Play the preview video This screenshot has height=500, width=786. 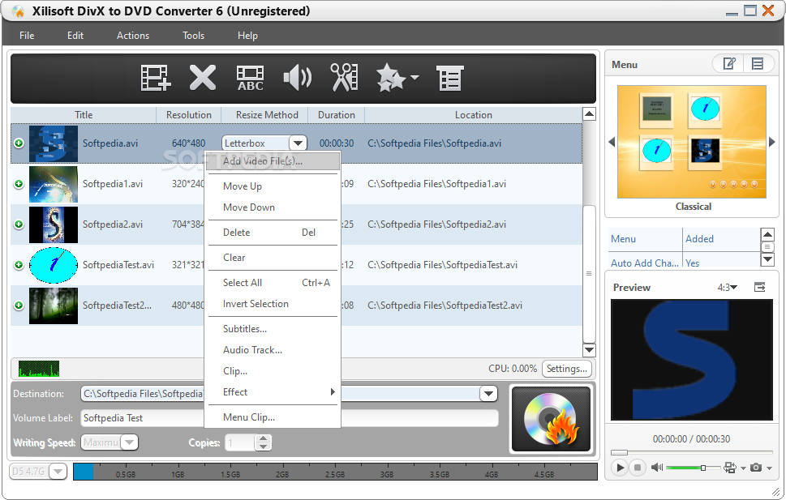tap(620, 468)
